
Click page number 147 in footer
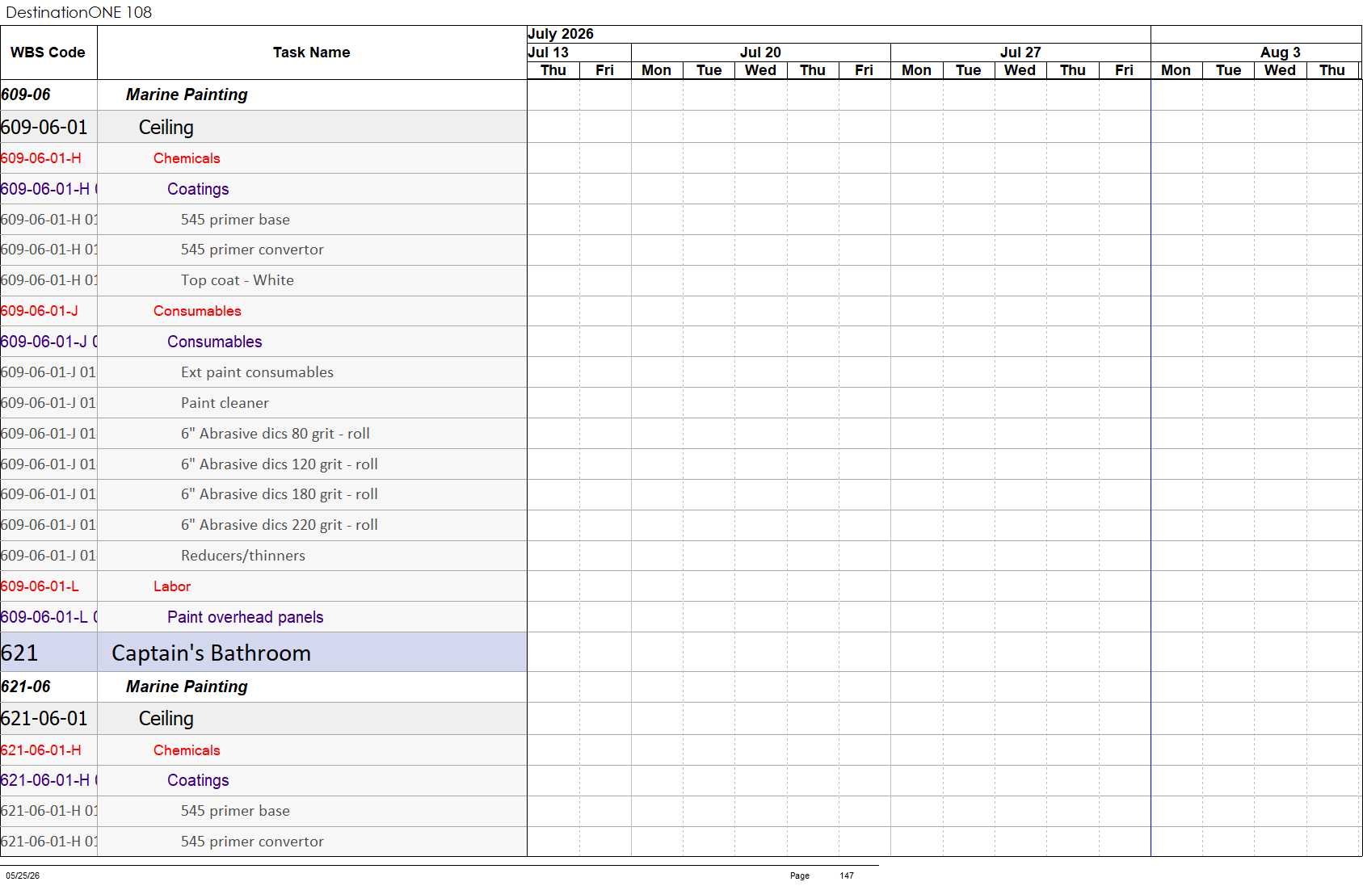click(847, 876)
